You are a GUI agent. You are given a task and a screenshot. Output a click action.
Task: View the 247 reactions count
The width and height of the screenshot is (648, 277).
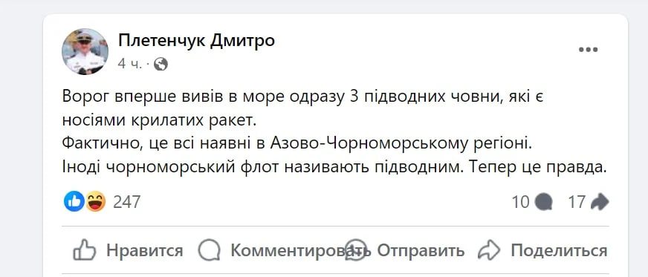point(127,202)
